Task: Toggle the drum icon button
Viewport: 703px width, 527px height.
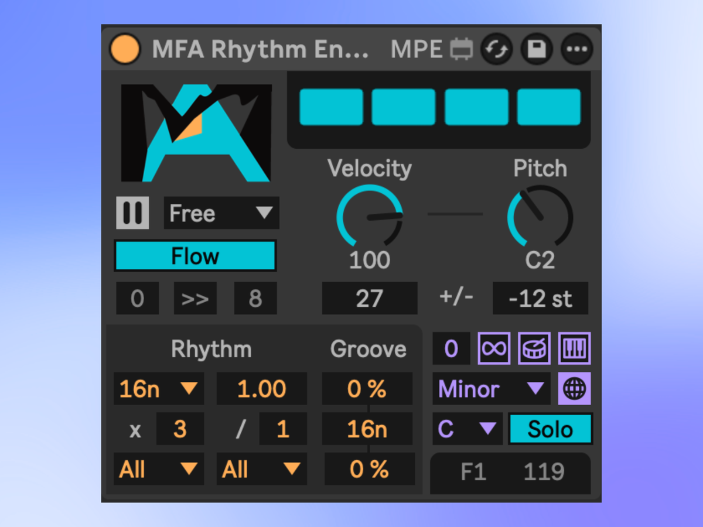Action: [534, 349]
